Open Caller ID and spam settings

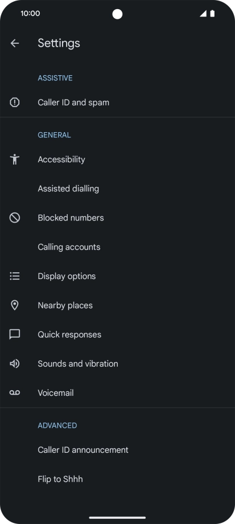[x=117, y=103]
